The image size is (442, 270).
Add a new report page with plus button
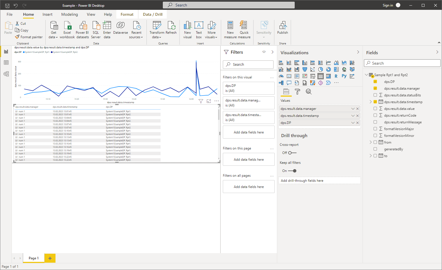50,258
